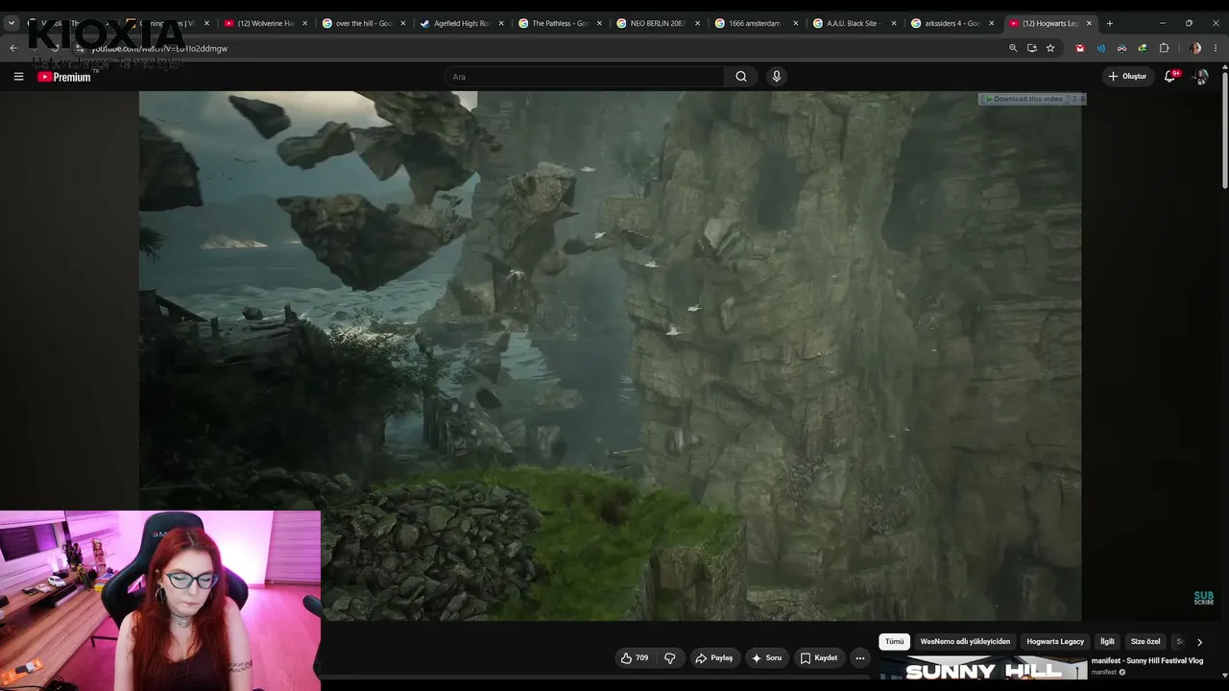Open more actions three-dot menu under video
Image resolution: width=1229 pixels, height=691 pixels.
[x=860, y=658]
